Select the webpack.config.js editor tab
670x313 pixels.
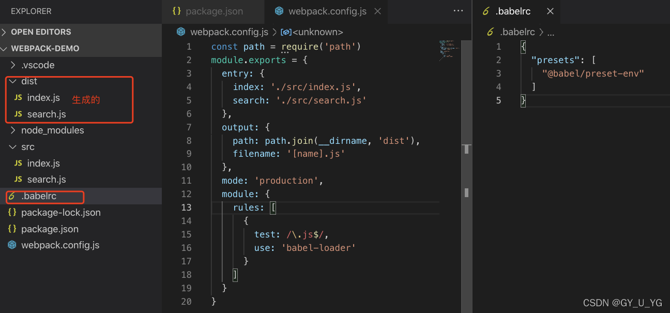pos(328,11)
